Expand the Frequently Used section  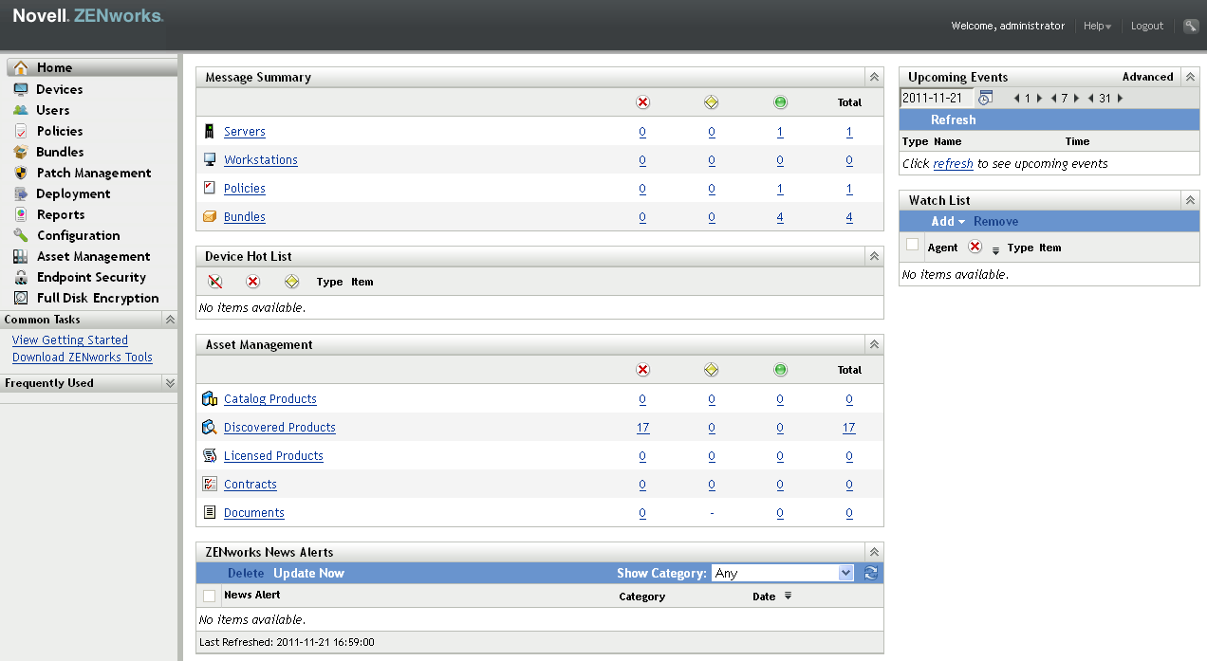pos(169,383)
